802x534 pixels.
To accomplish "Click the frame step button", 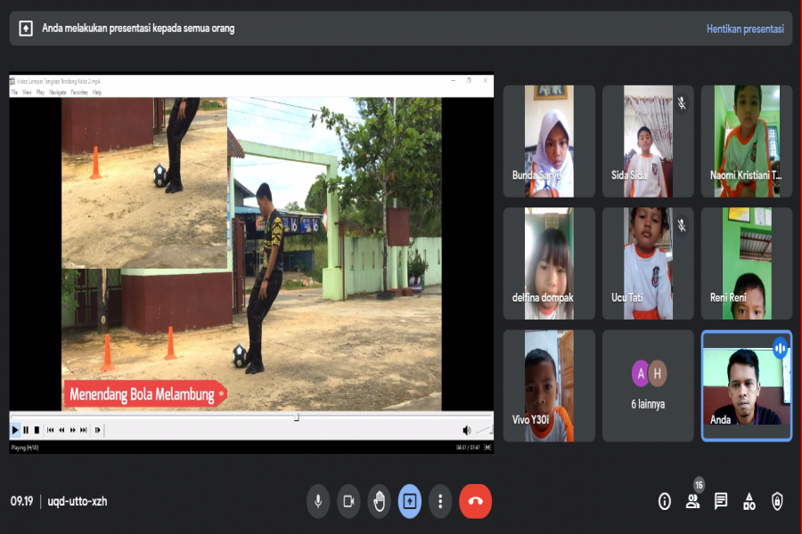I will pyautogui.click(x=97, y=430).
